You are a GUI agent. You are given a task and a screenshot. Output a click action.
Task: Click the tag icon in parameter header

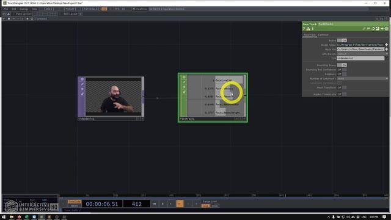373,29
